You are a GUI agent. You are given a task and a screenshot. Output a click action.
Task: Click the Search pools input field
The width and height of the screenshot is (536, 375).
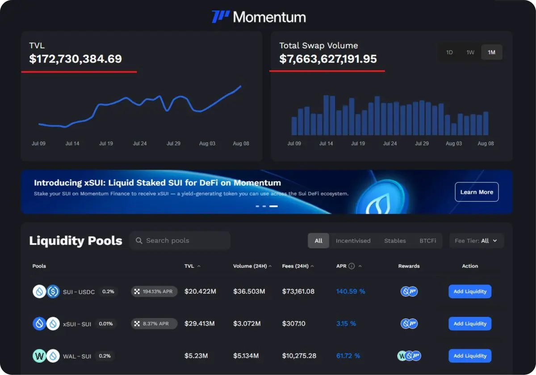point(180,241)
